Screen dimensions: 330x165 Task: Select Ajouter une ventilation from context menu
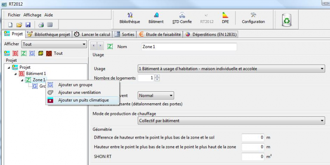tap(79, 93)
